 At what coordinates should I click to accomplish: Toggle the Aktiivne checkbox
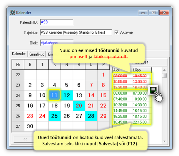click(117, 32)
